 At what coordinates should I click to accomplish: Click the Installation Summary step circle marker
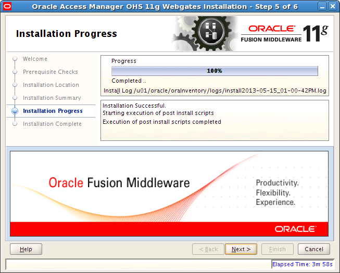click(15, 98)
